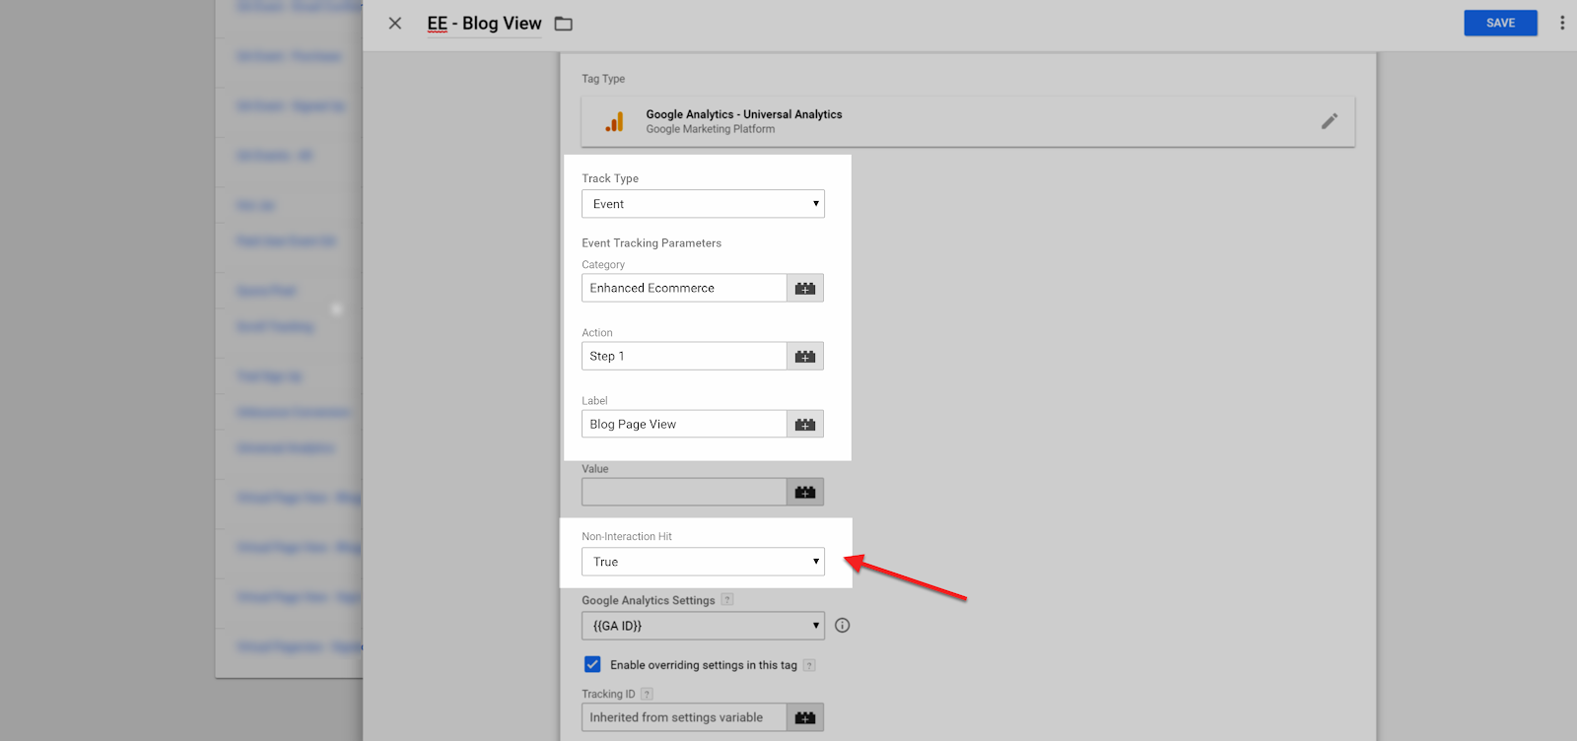Viewport: 1577px width, 741px height.
Task: Click help icon next to Google Analytics Settings
Action: 727,599
